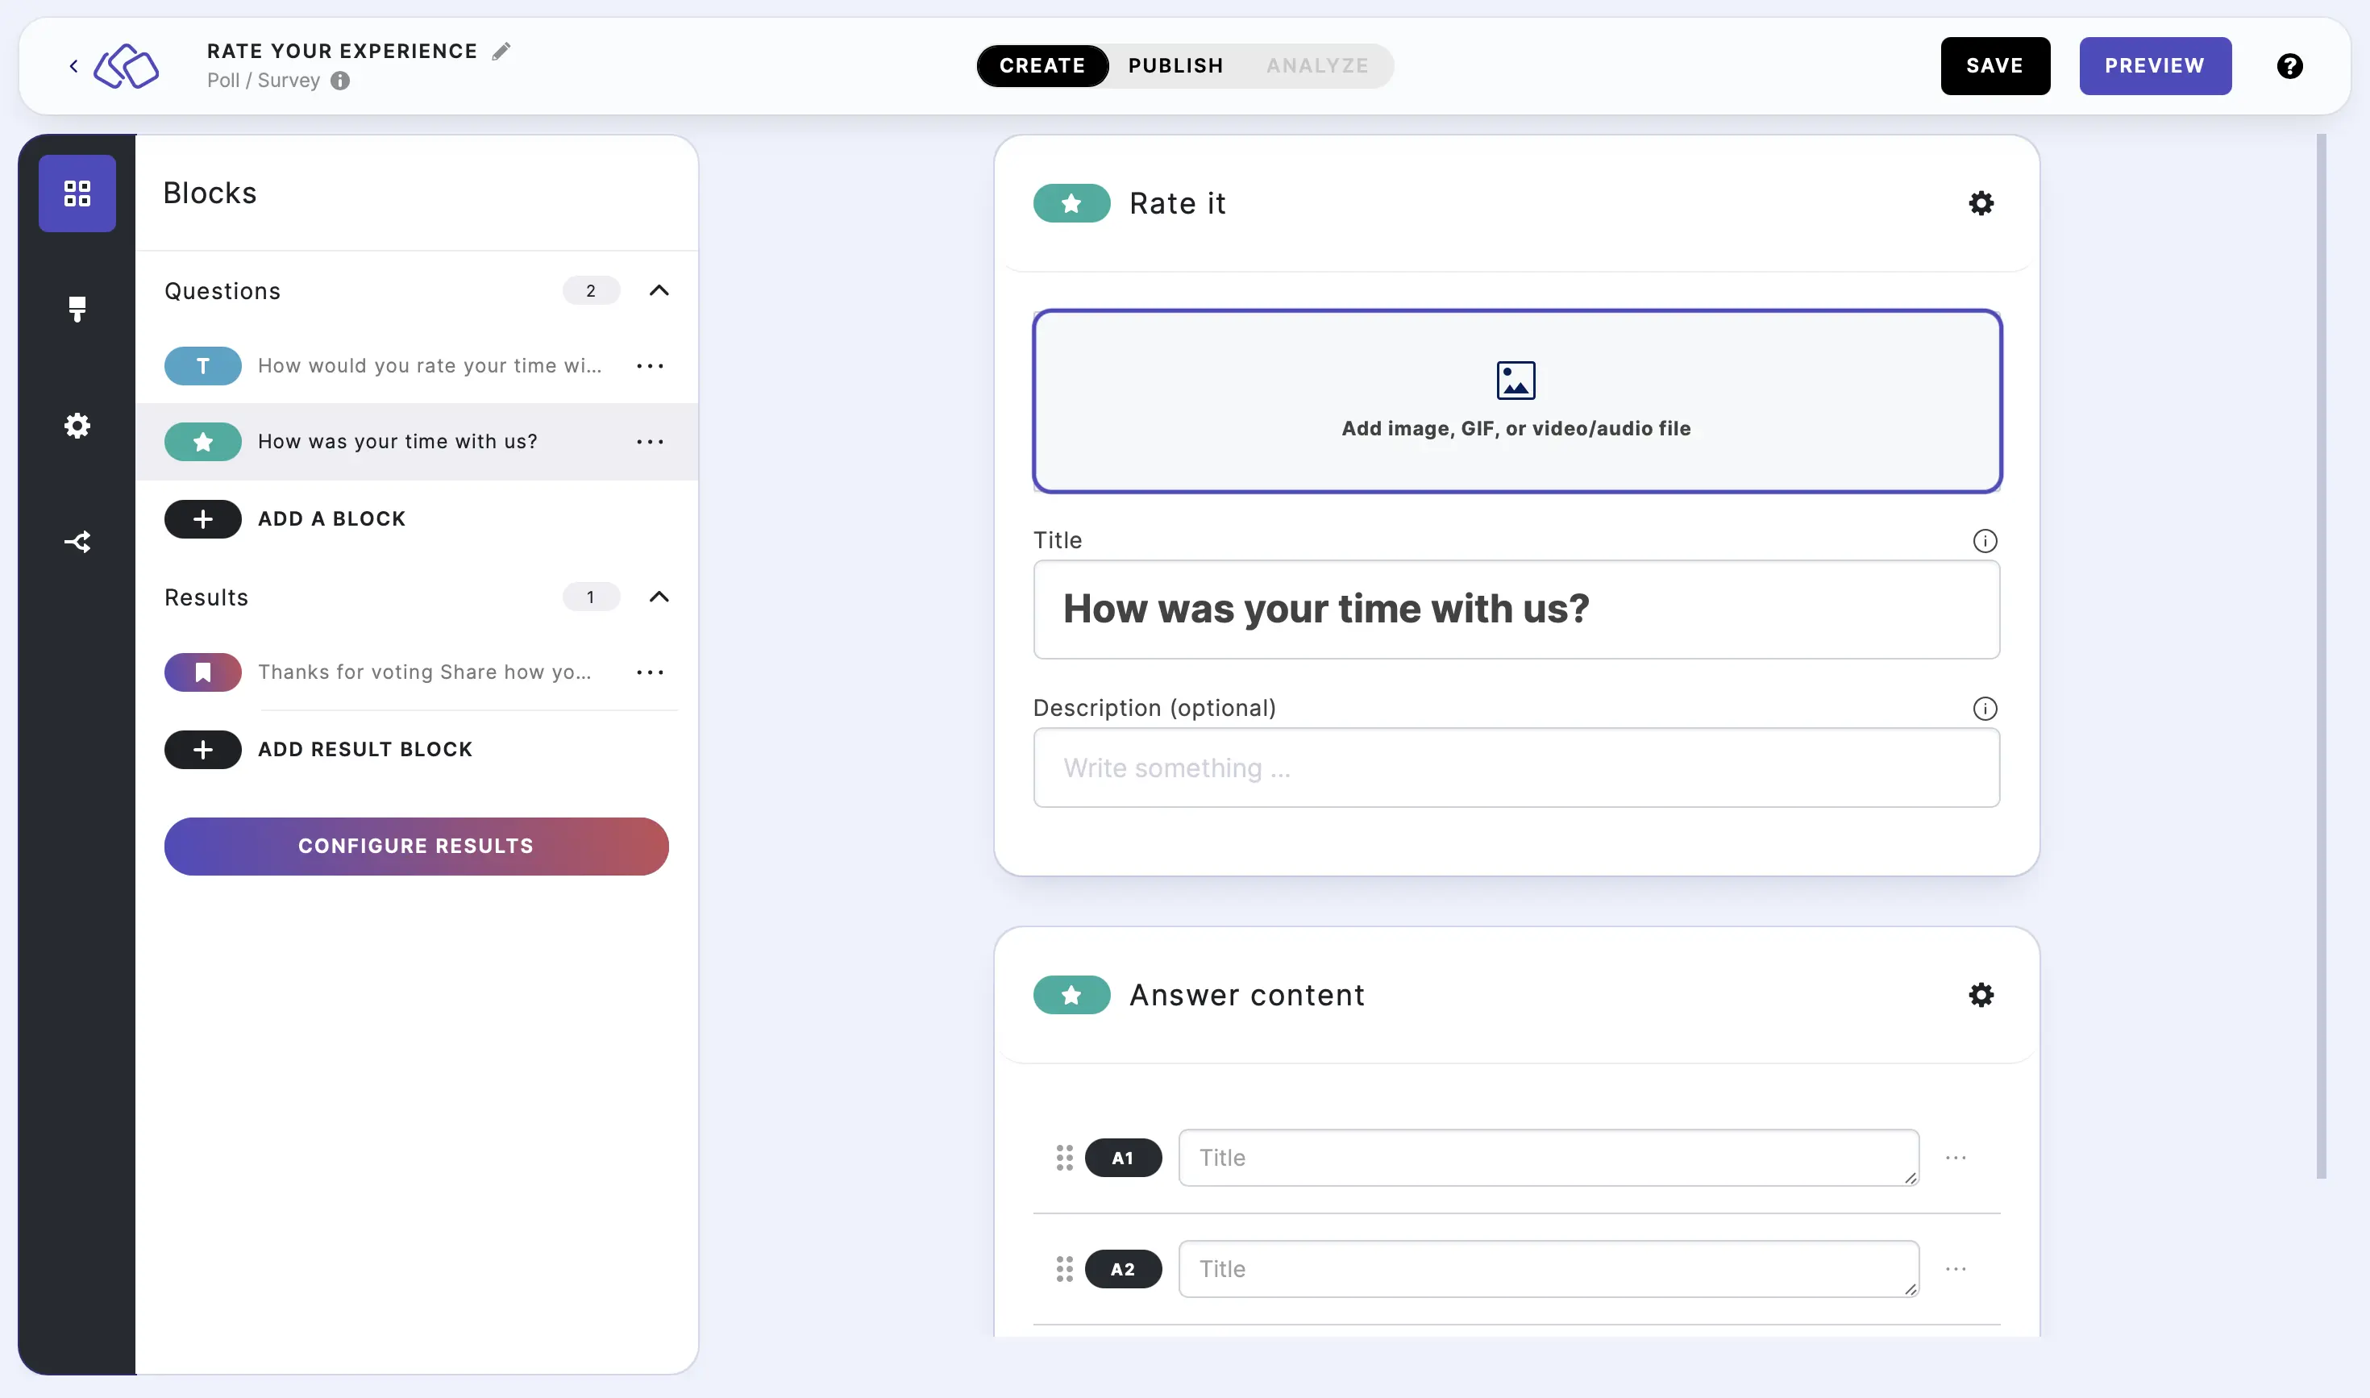
Task: Click the T badge of first question
Action: coord(202,365)
